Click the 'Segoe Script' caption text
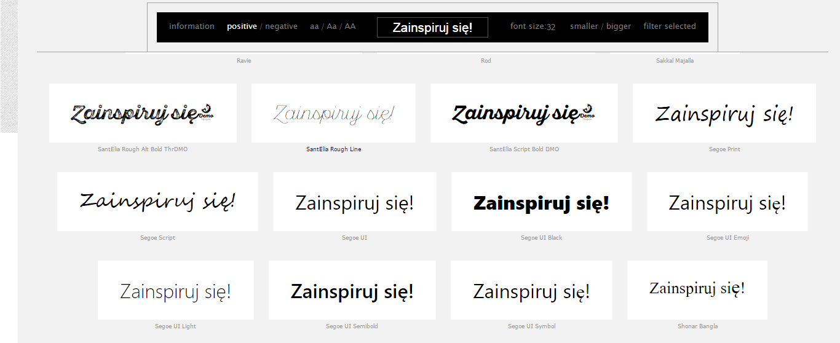Image resolution: width=840 pixels, height=343 pixels. 157,238
